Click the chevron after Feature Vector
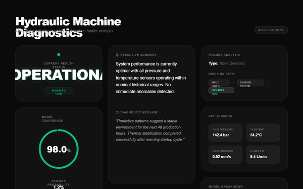Image resolution: width=303 pixels, height=189 pixels. (x=268, y=82)
